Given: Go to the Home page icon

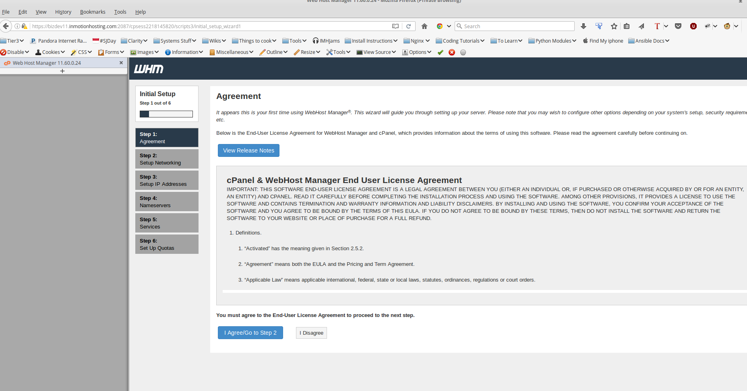Looking at the screenshot, I should (424, 26).
